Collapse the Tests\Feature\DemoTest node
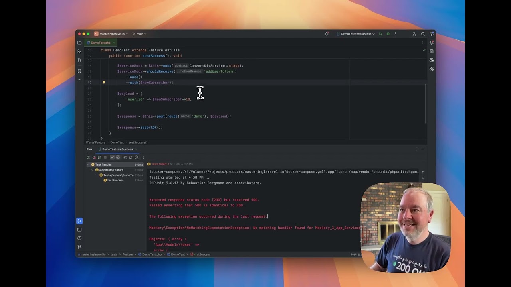Screen dimensions: 511x287 97,175
